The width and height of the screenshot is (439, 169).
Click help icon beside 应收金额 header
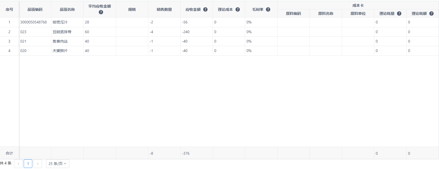(205, 9)
